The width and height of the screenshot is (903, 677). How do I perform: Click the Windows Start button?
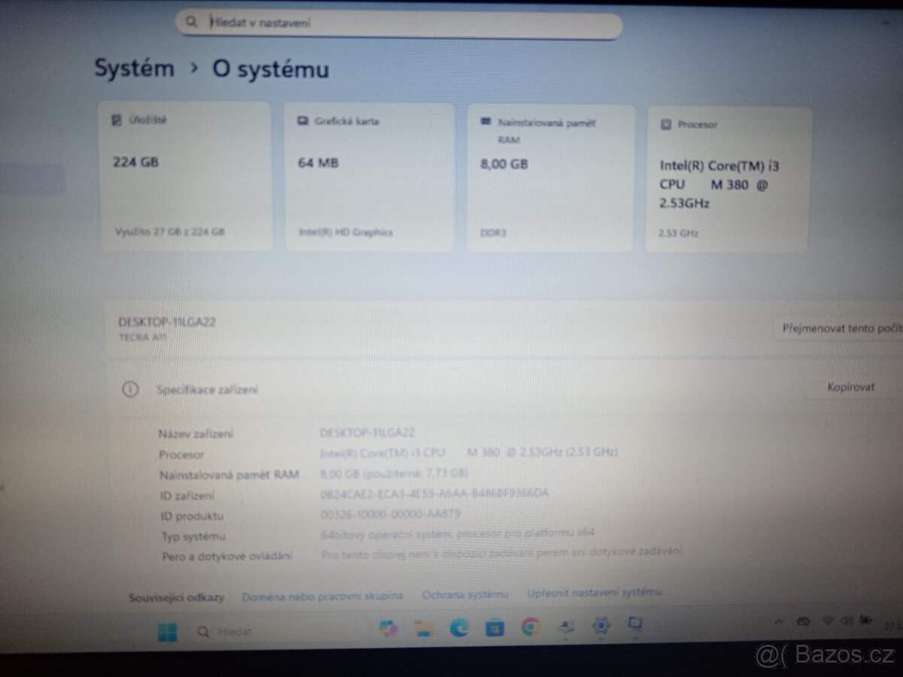[x=167, y=632]
